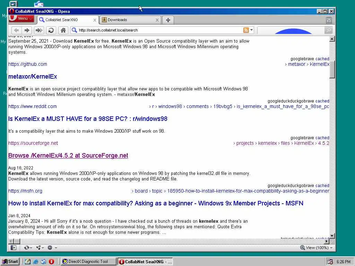The width and height of the screenshot is (355, 266).
Task: Open a new tab with plus button
Action: (x=168, y=20)
